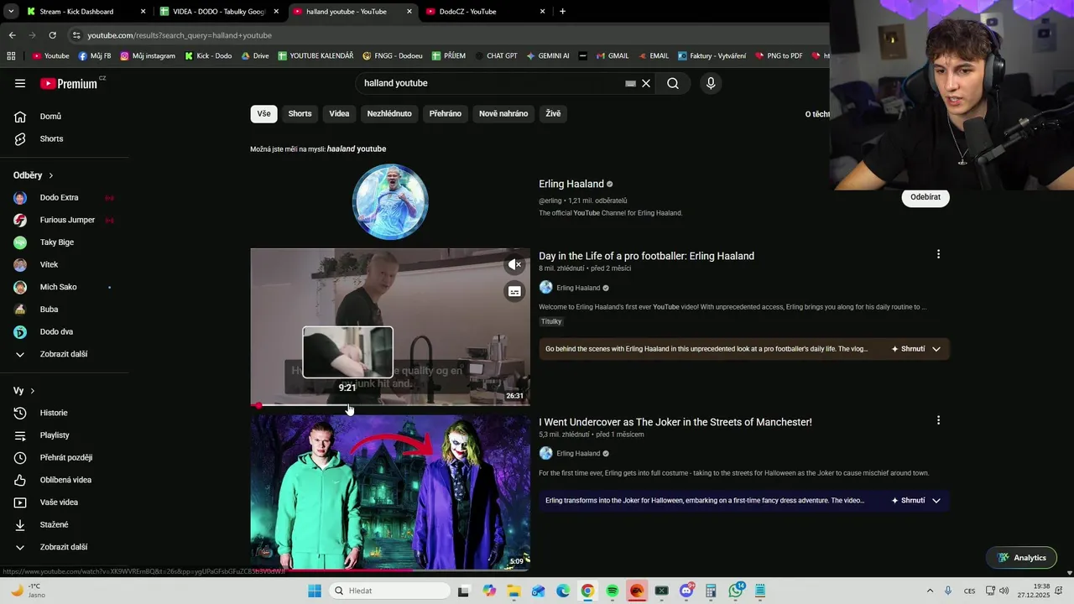Open the Titulky badge under first video

point(551,321)
